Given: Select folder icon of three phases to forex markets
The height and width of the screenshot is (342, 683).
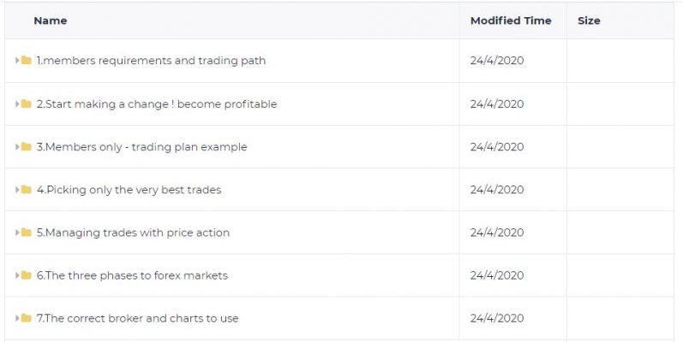Looking at the screenshot, I should point(26,275).
